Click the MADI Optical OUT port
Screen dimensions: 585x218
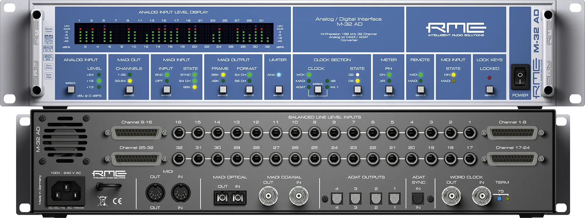click(x=222, y=198)
